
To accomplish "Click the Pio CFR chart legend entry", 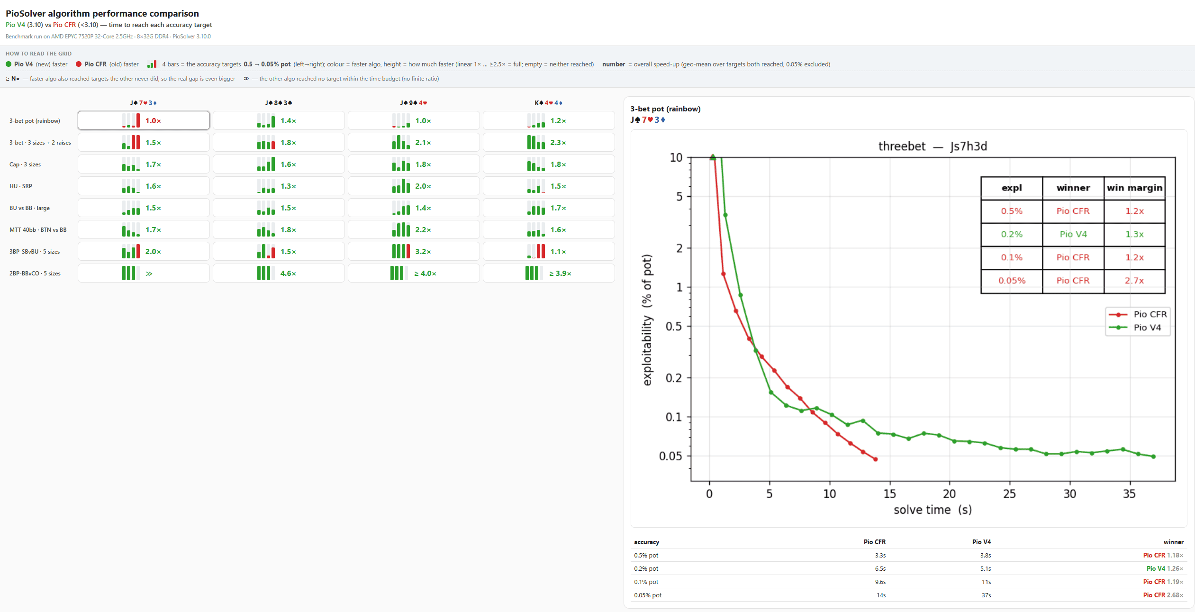I will (x=1138, y=314).
